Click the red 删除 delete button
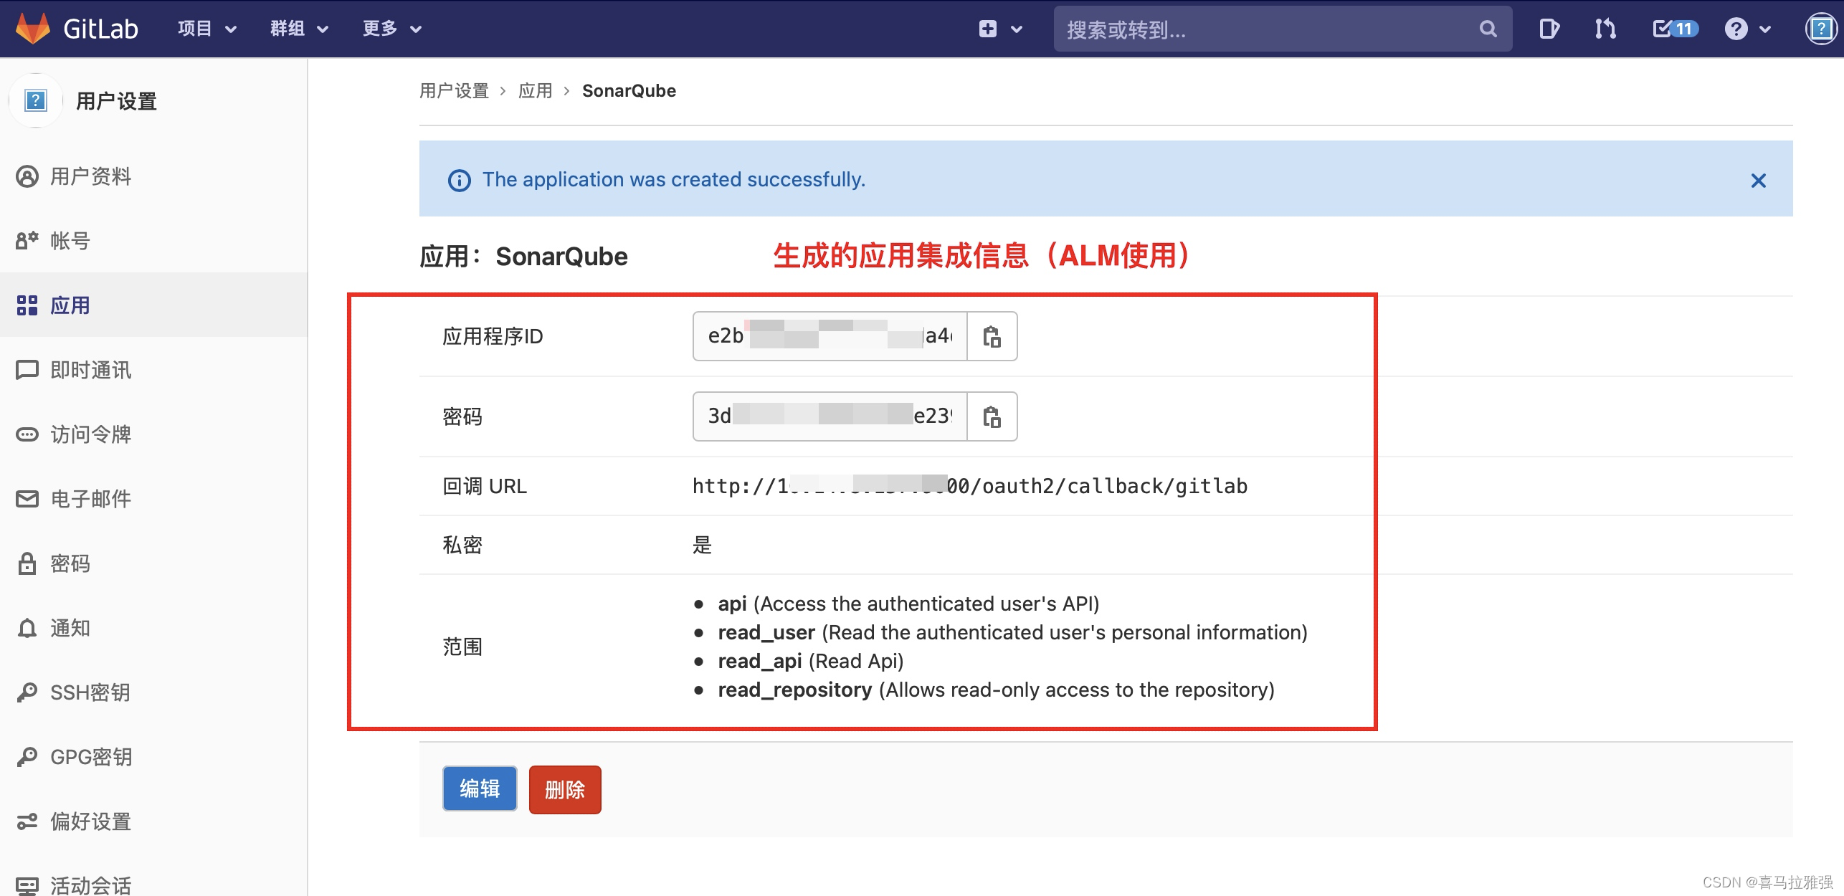Viewport: 1844px width, 896px height. point(565,790)
